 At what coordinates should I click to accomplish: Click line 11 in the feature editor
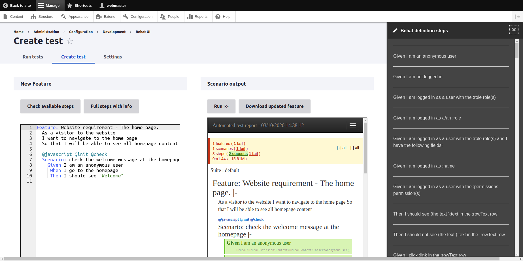coord(108,181)
